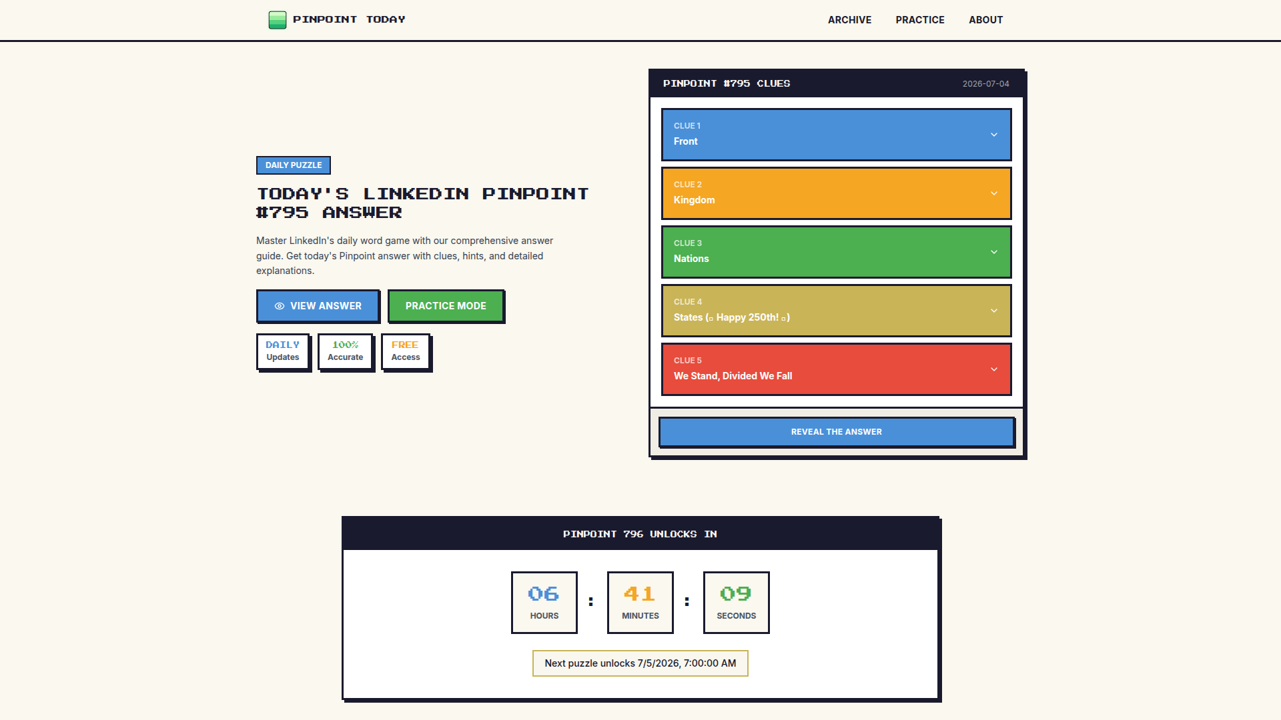Click the 100% Accurate badge
The height and width of the screenshot is (720, 1281).
point(345,351)
